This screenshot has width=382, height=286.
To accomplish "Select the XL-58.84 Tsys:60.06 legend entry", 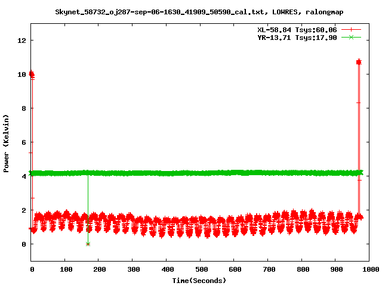I will (297, 30).
